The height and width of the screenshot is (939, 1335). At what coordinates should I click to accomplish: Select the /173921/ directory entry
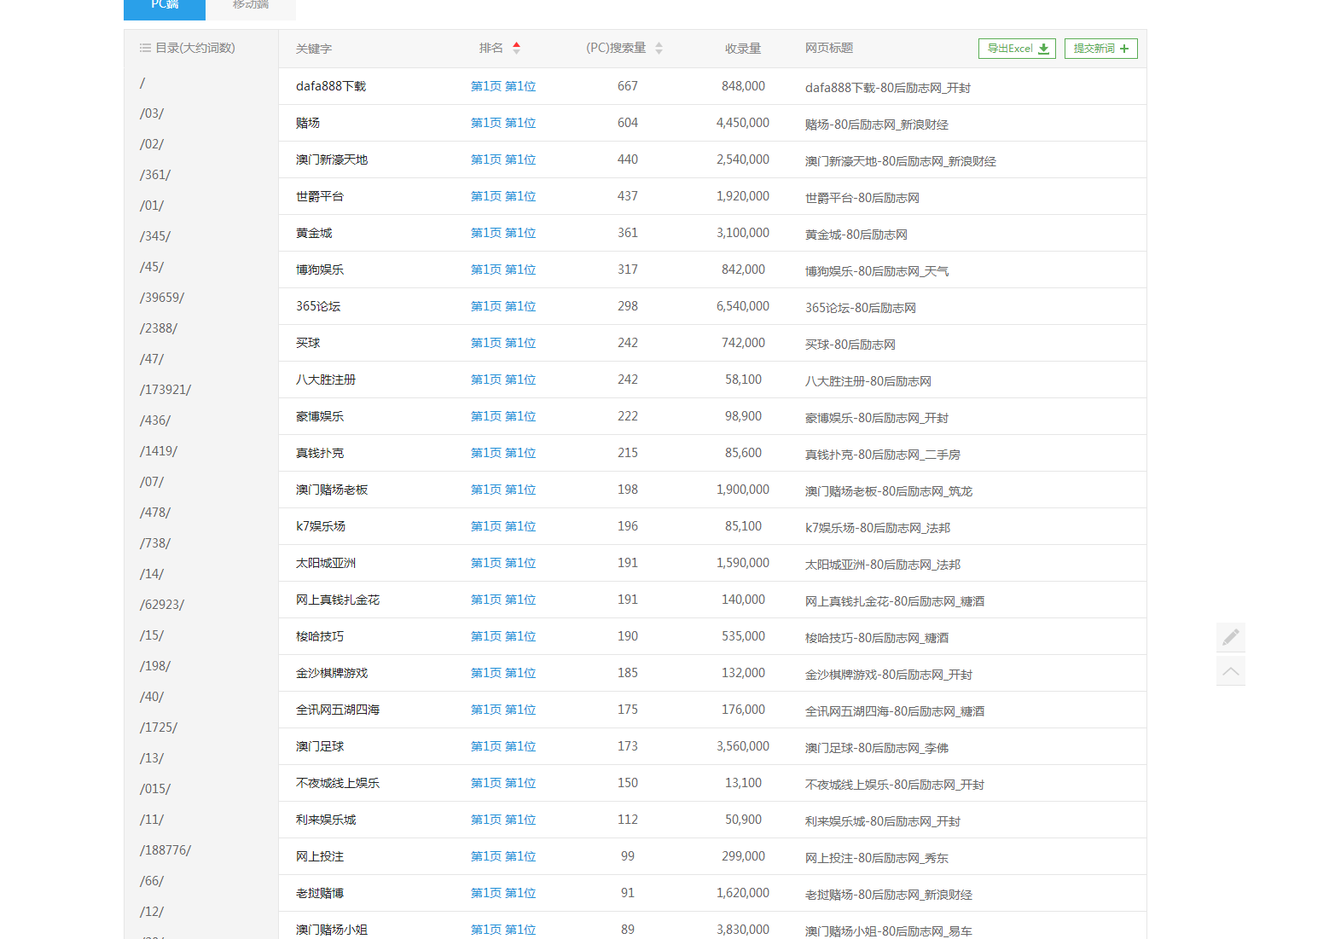tap(165, 390)
